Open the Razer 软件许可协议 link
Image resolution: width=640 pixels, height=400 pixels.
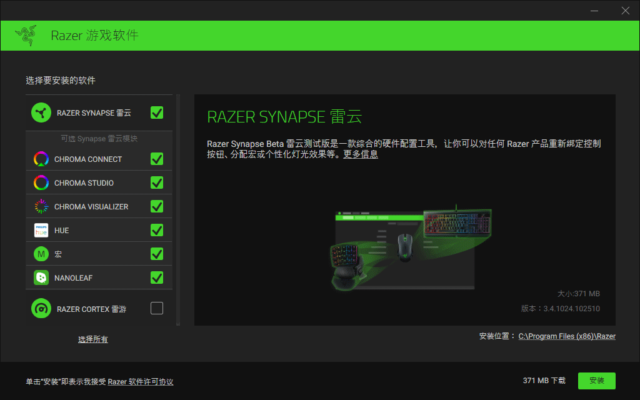[x=141, y=382]
